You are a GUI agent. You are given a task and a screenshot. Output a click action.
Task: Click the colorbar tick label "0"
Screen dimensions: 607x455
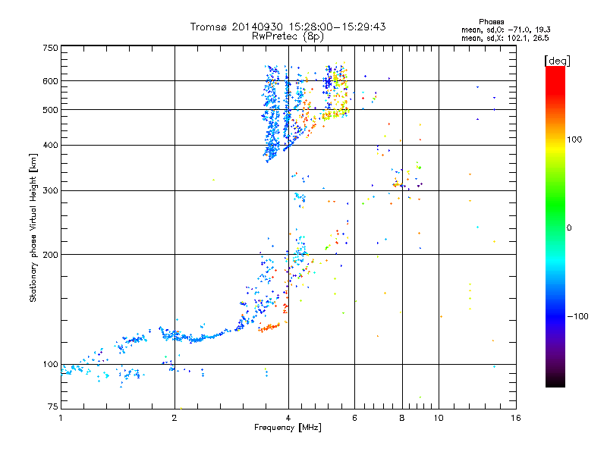[569, 227]
